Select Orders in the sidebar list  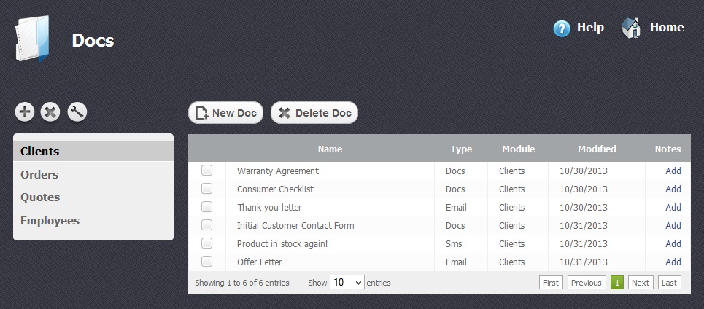[39, 175]
